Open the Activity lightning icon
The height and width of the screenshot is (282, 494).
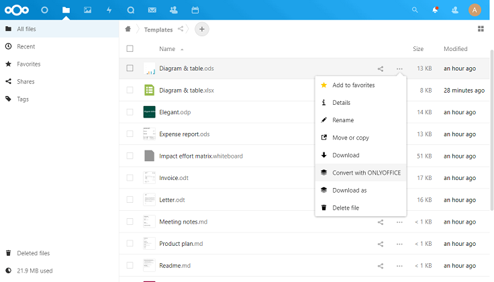[x=109, y=10]
